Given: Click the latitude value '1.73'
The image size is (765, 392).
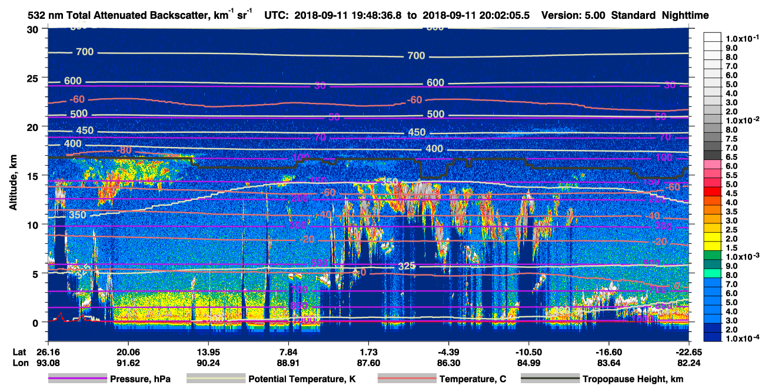Looking at the screenshot, I should tap(368, 352).
